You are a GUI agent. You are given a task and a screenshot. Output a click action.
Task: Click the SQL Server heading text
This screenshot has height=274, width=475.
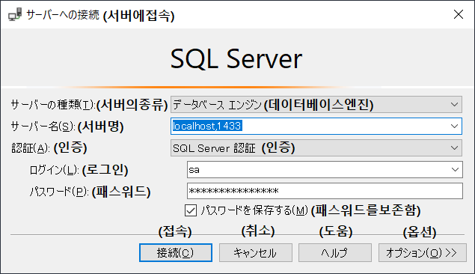(236, 59)
